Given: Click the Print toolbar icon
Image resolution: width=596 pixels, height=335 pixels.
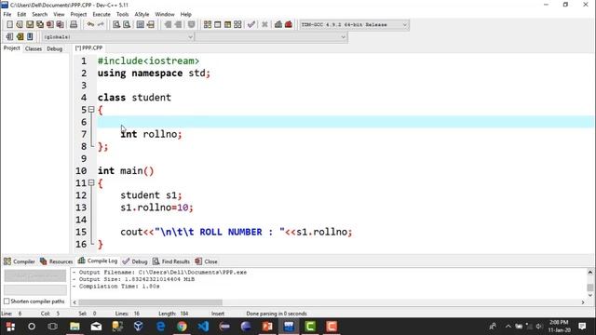Looking at the screenshot, I should click(74, 25).
